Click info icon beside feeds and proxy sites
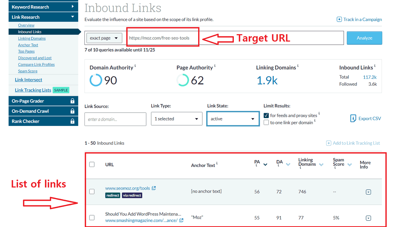 [x=319, y=113]
